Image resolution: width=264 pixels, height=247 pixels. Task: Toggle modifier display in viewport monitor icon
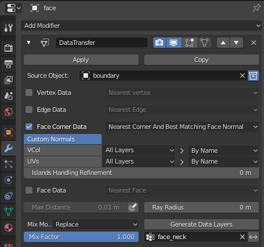(174, 43)
